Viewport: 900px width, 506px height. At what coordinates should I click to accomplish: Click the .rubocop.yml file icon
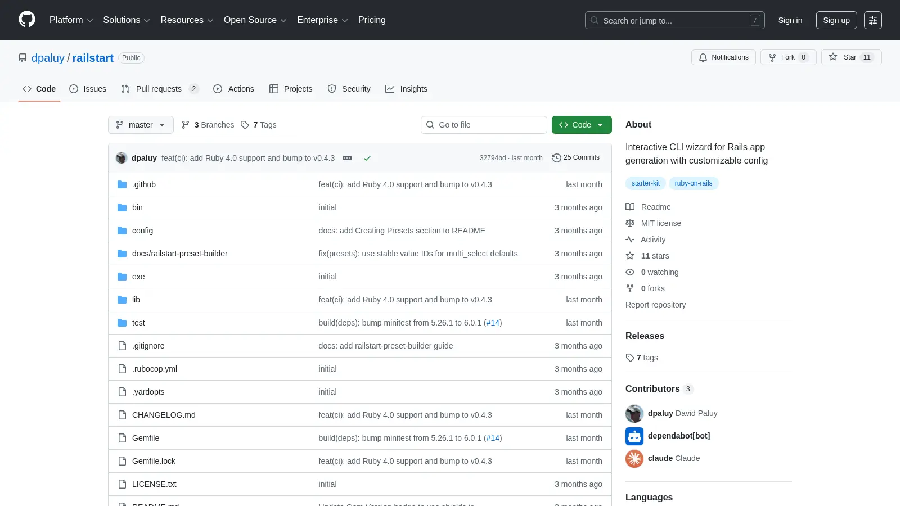(x=122, y=369)
